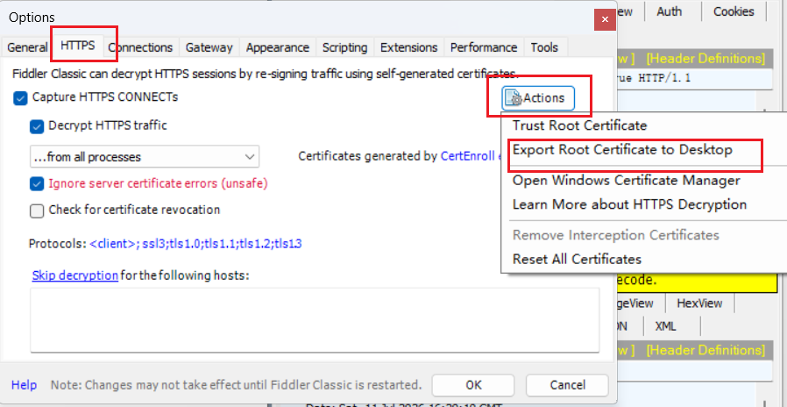The image size is (787, 407).
Task: Enable Check for certificate revocation
Action: tap(37, 211)
